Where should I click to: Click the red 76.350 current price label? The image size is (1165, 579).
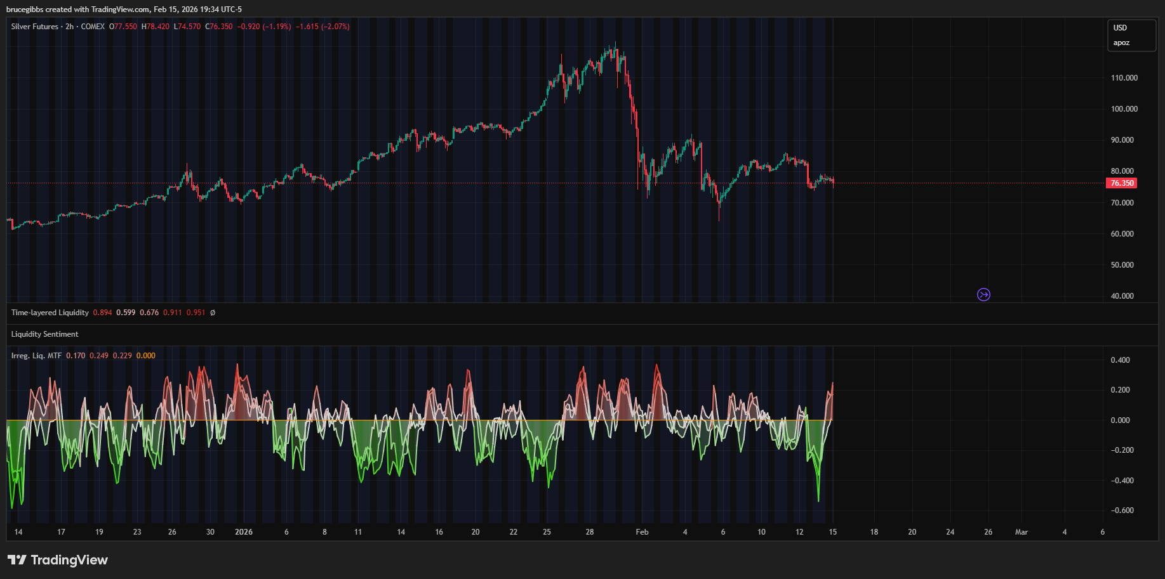(1122, 183)
